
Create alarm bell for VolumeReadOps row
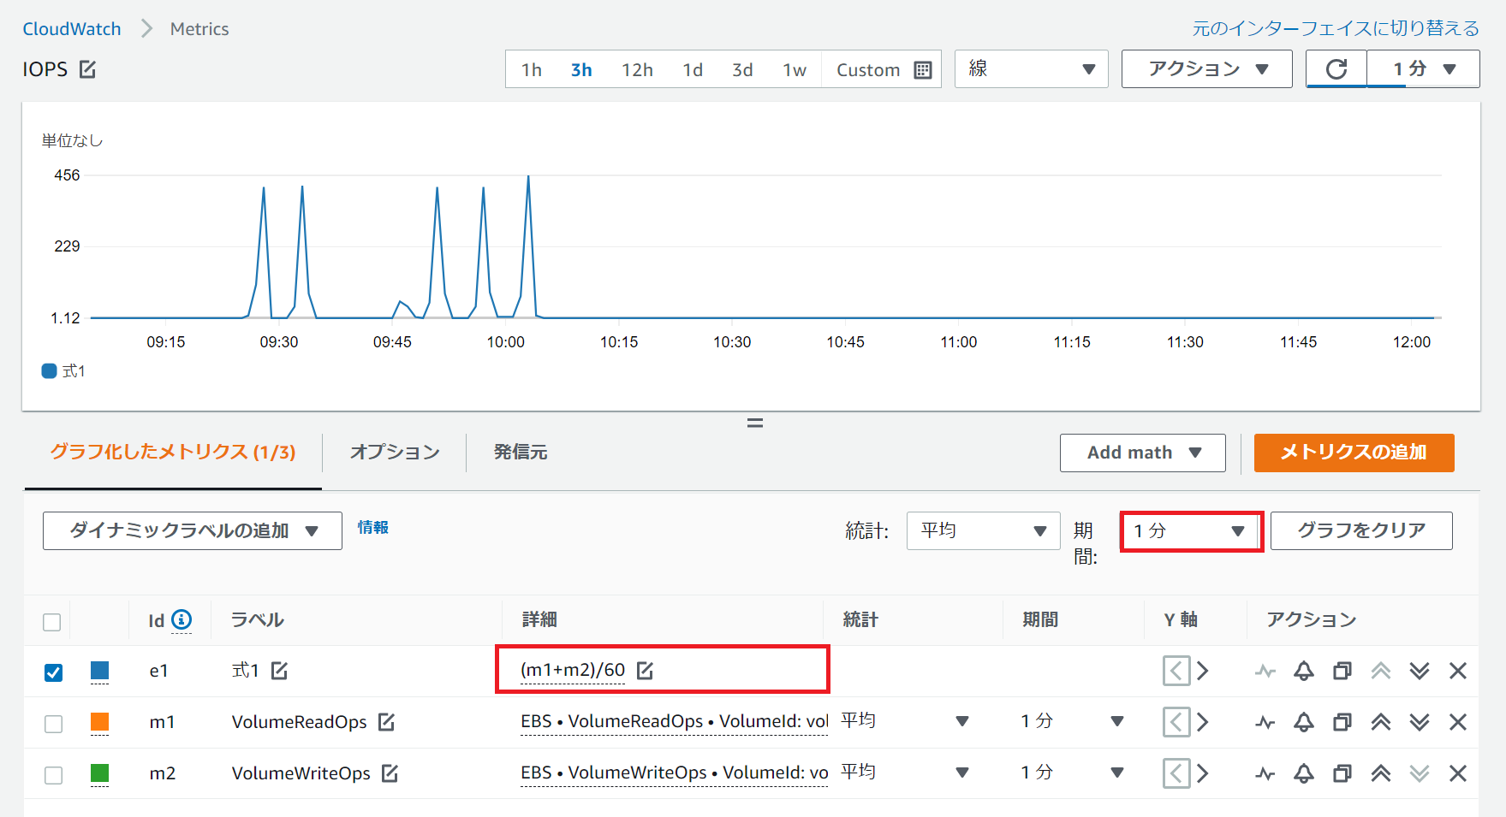tap(1304, 722)
